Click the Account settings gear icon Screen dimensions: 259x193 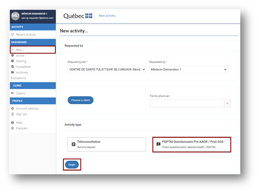click(13, 109)
